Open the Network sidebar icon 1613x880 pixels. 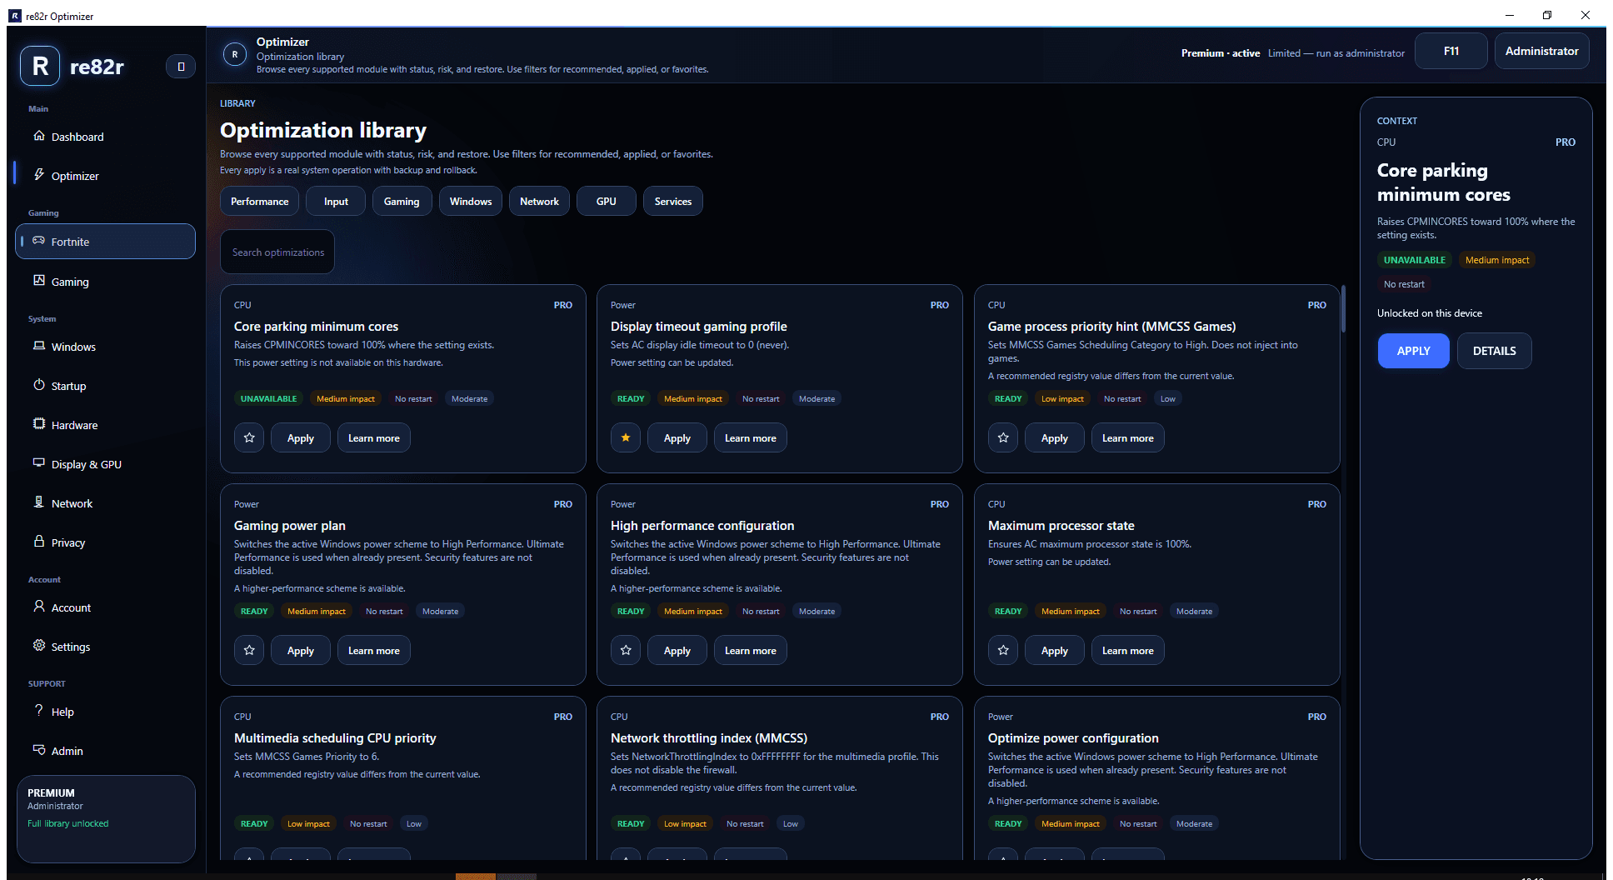[39, 502]
